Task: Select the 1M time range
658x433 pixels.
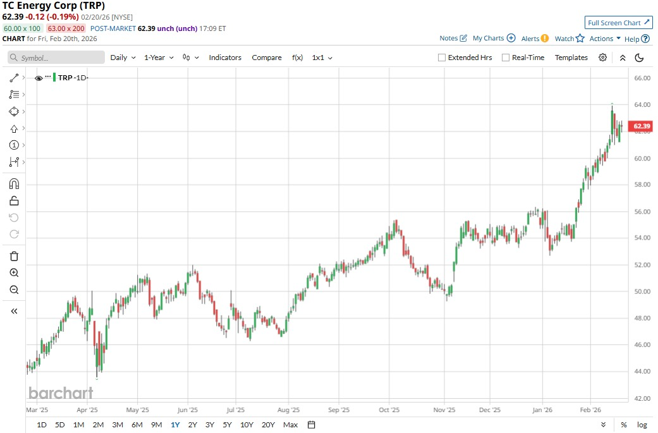Action: pyautogui.click(x=78, y=425)
